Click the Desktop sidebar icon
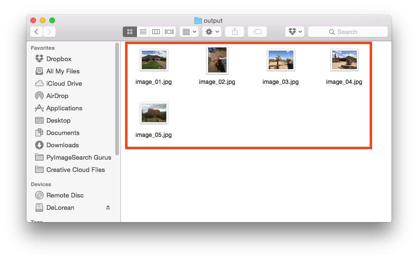 click(x=39, y=120)
